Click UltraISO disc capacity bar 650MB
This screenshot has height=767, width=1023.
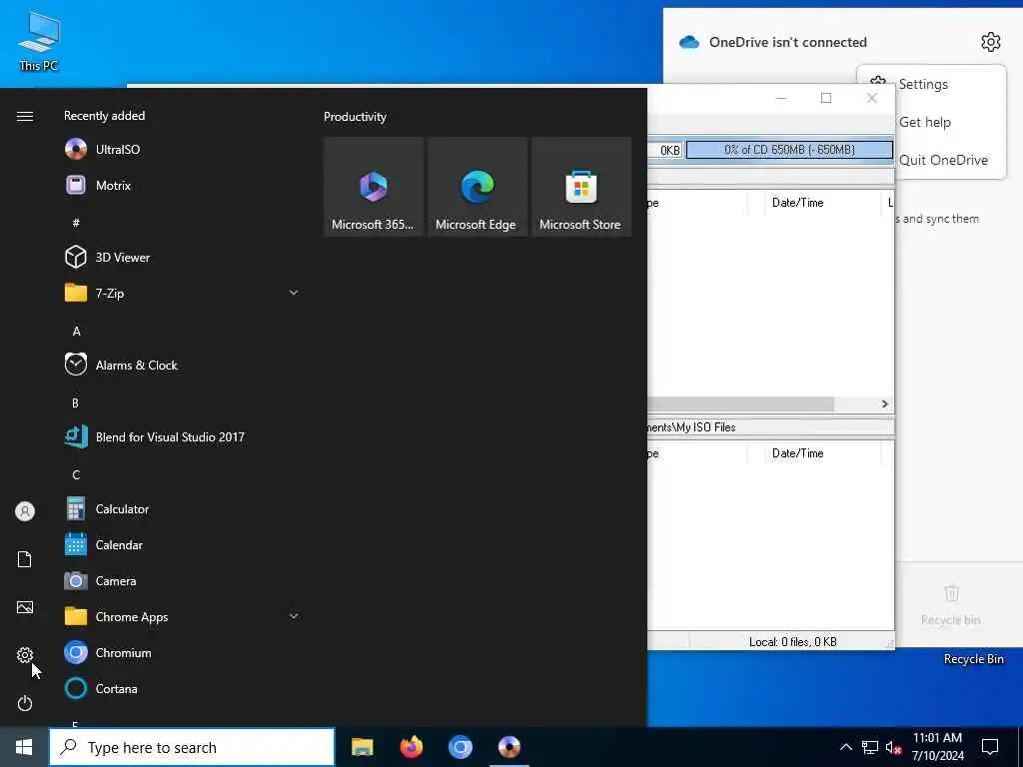pyautogui.click(x=789, y=150)
